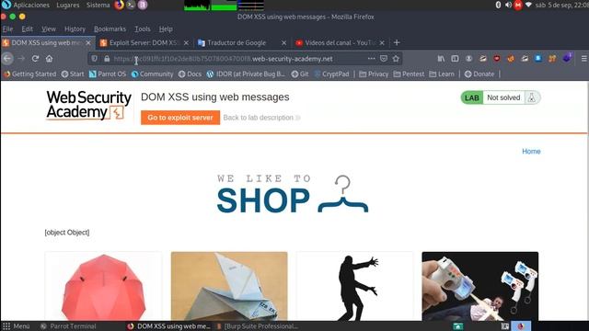
Task: Expand the Privacy bookmarks folder
Action: [374, 74]
